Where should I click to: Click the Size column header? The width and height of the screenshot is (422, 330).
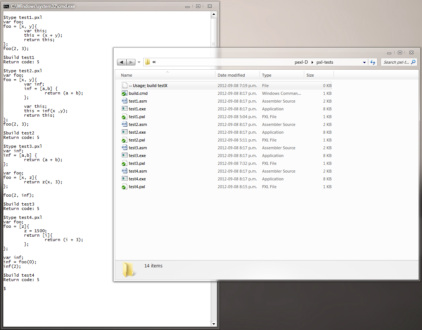pos(310,75)
